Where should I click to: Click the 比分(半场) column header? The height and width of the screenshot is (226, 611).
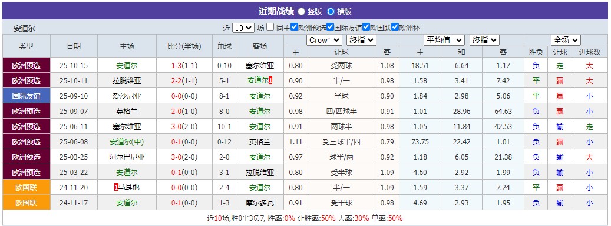(184, 46)
